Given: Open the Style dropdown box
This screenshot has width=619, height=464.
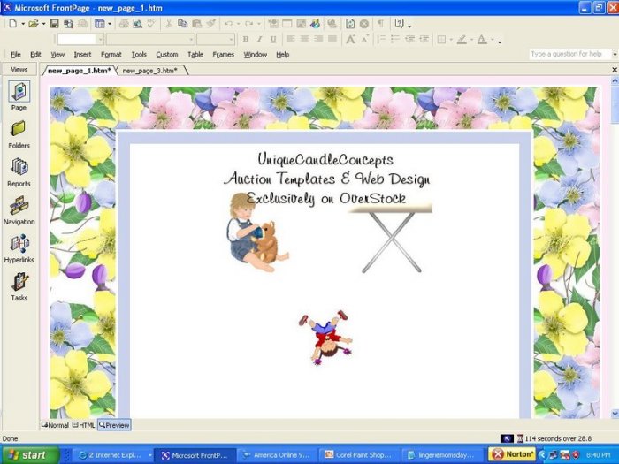Looking at the screenshot, I should click(80, 40).
